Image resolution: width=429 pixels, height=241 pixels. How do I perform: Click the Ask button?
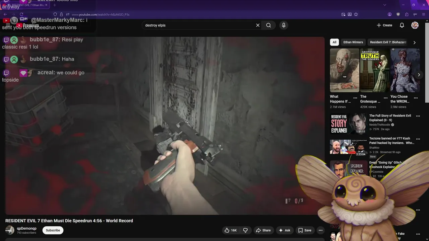(x=284, y=230)
